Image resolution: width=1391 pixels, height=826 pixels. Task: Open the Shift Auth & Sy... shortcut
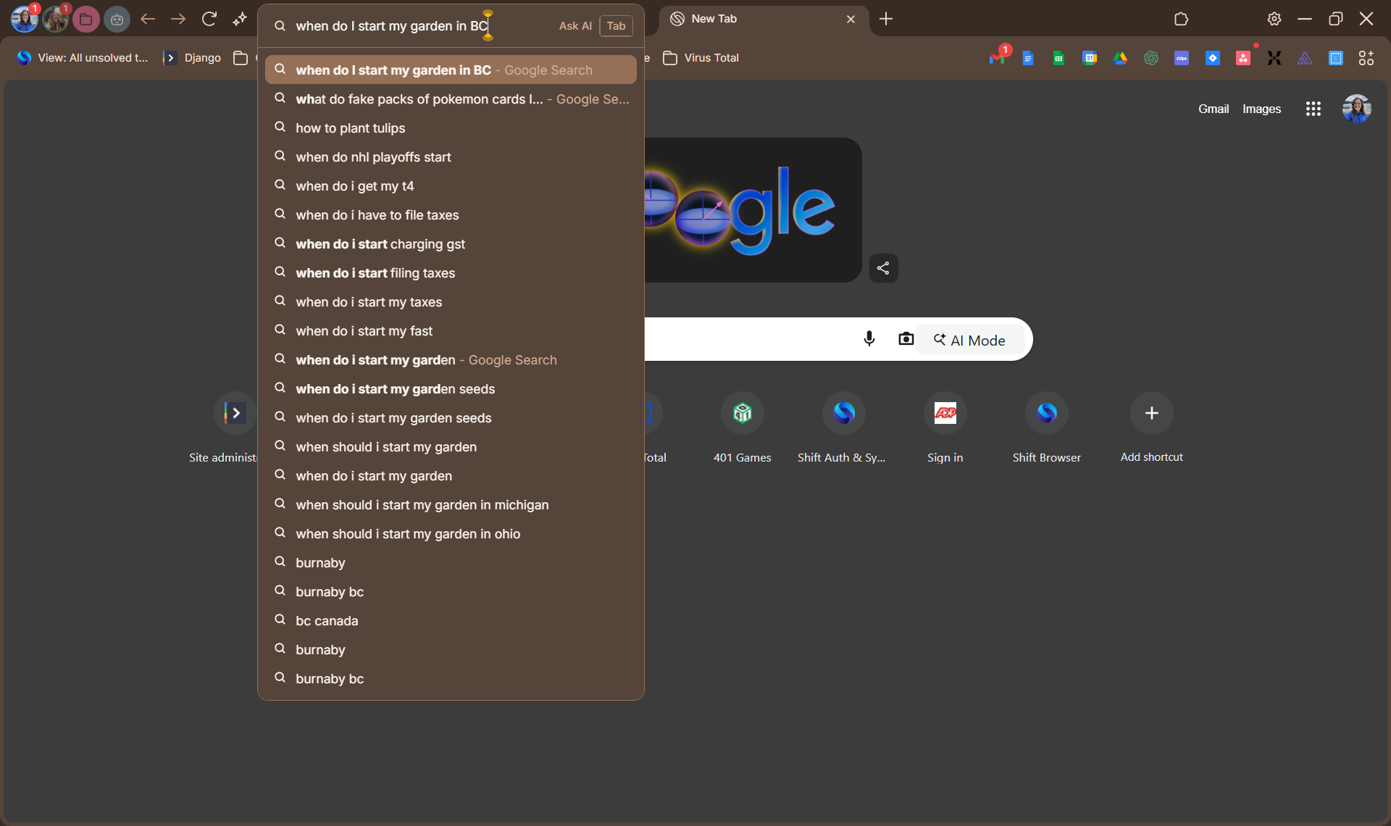843,429
